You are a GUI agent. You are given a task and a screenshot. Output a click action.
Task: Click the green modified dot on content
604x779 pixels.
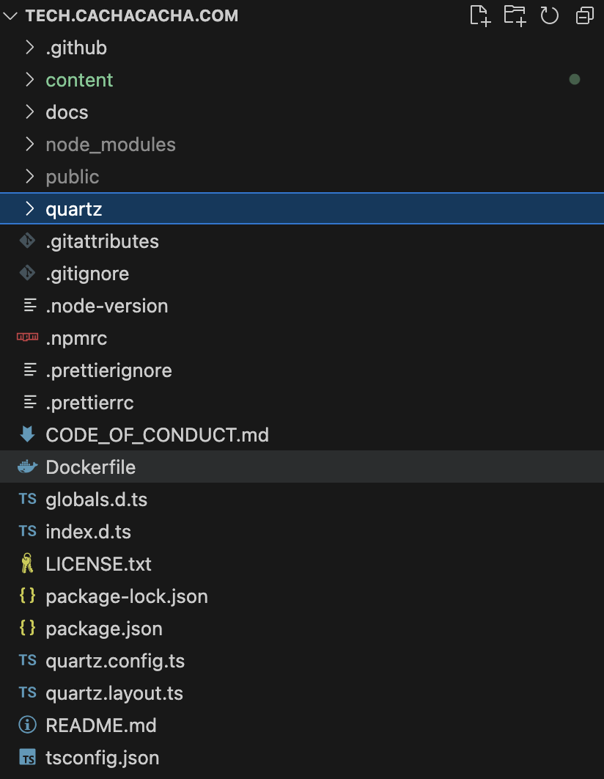pos(575,79)
